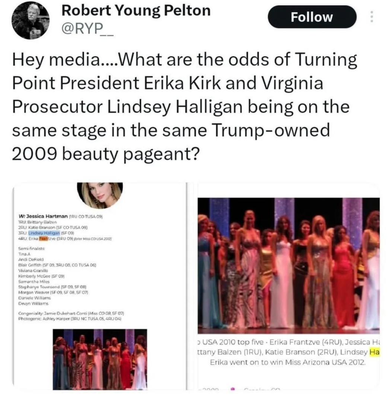Open Robert Young Pelton's profile avatar
The height and width of the screenshot is (403, 391).
click(x=31, y=20)
